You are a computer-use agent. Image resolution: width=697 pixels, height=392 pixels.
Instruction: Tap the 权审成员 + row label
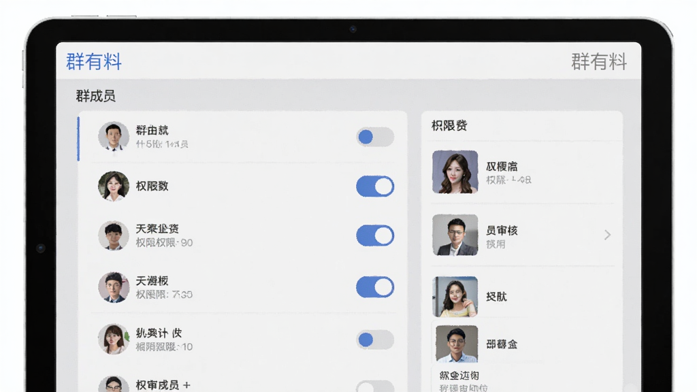tap(163, 385)
